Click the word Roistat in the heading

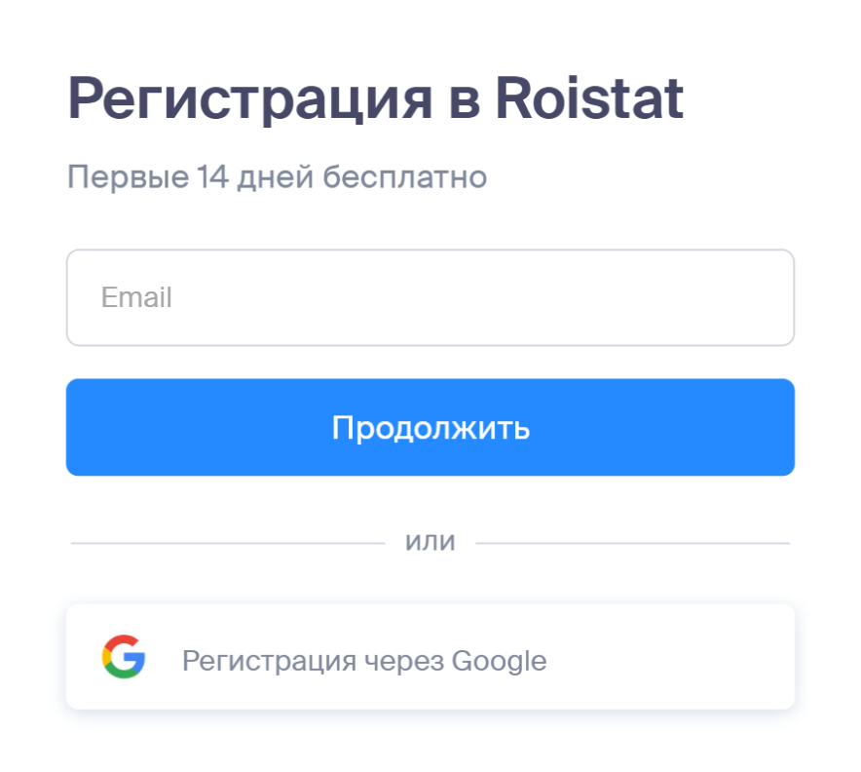click(589, 97)
